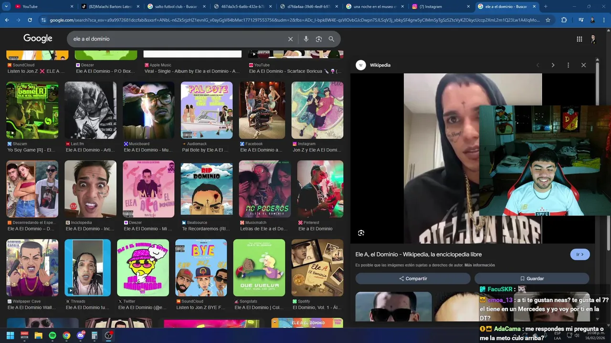This screenshot has width=611, height=343.
Task: Click the Ir button
Action: point(580,254)
